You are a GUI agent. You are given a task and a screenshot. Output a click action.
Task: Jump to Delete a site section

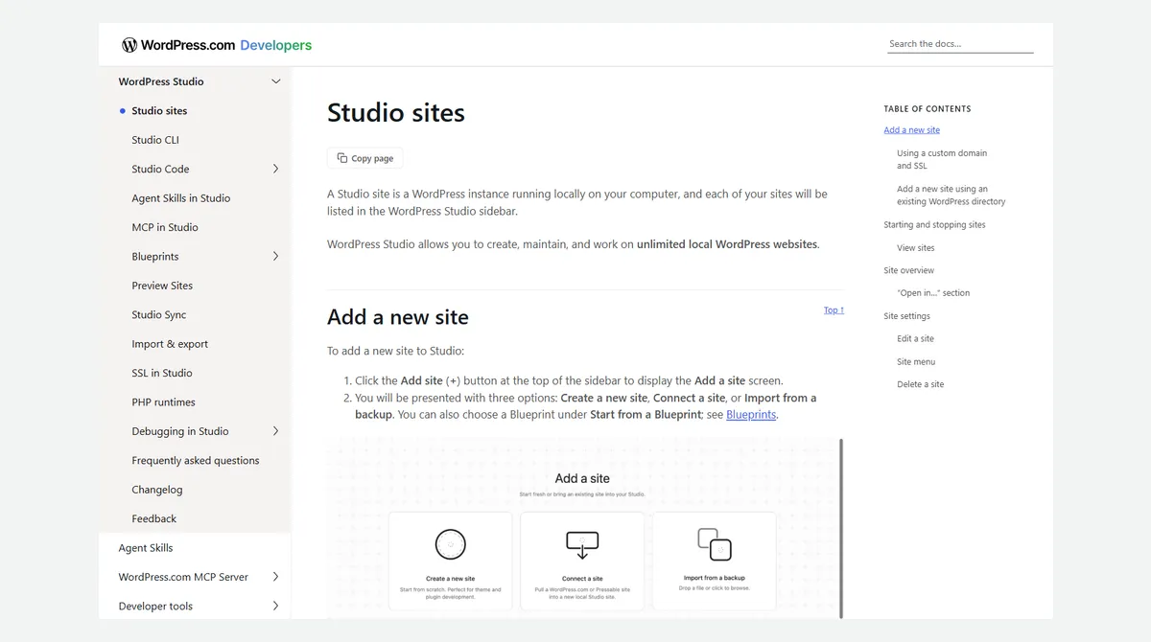coord(920,384)
